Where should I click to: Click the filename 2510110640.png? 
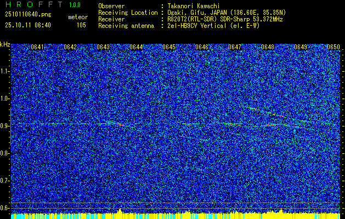28,15
